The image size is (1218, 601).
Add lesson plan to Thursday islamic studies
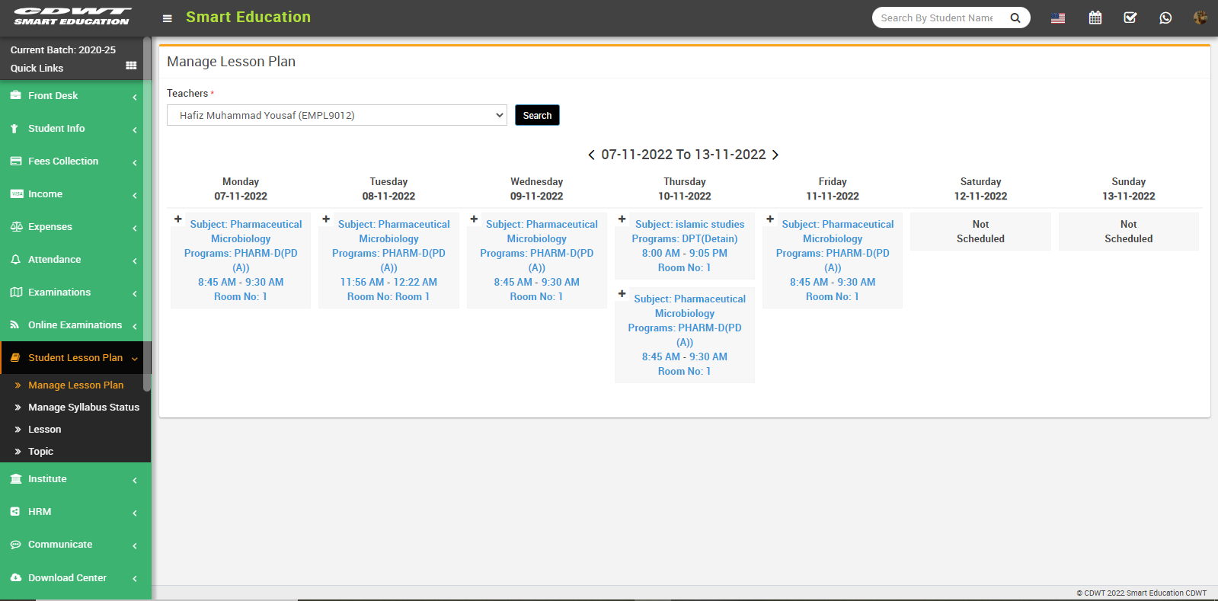pyautogui.click(x=622, y=219)
